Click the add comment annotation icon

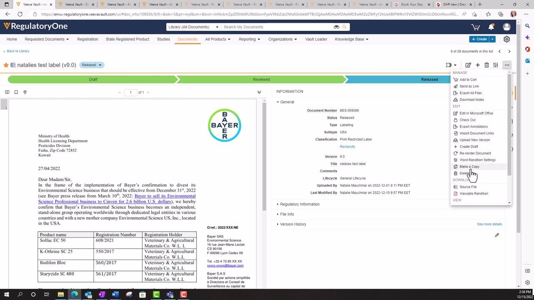coord(7,92)
